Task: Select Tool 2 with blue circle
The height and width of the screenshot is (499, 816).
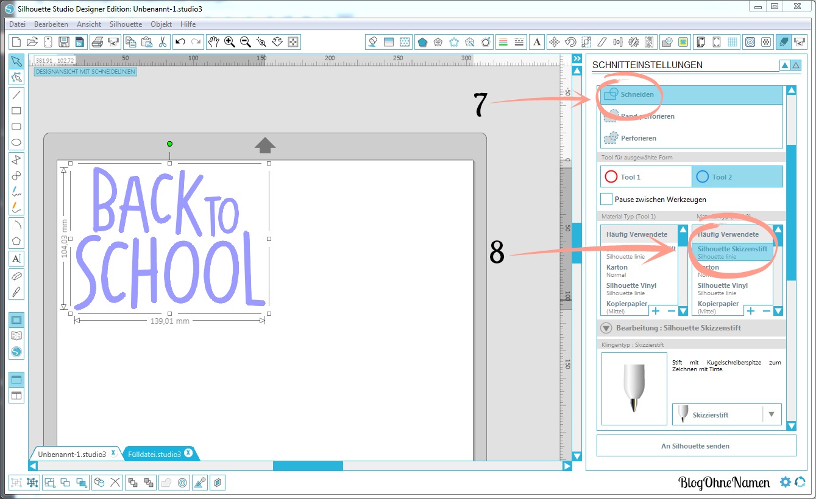Action: 737,177
